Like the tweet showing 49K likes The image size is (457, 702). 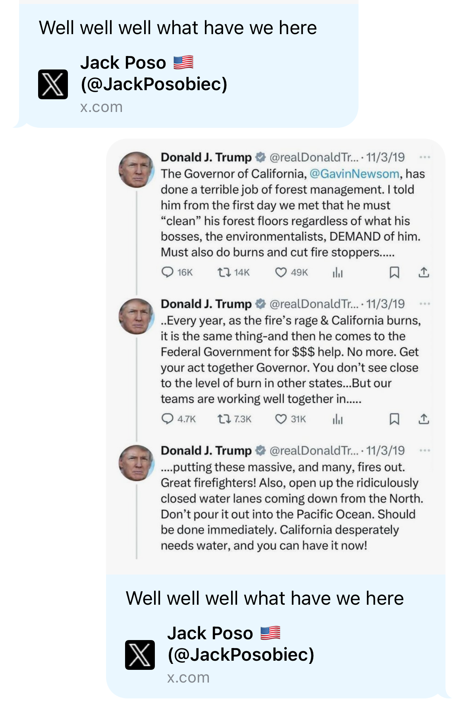[281, 272]
